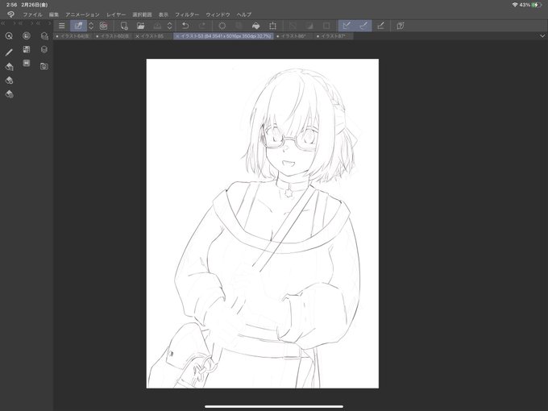
Task: Undo the last action
Action: coord(185,26)
